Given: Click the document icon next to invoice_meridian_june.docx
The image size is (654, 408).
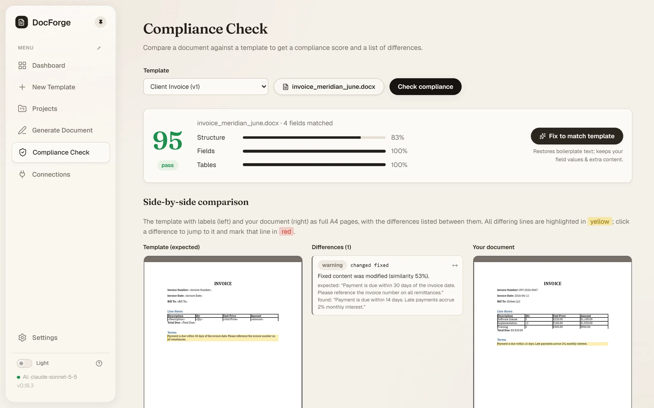Looking at the screenshot, I should (x=285, y=87).
